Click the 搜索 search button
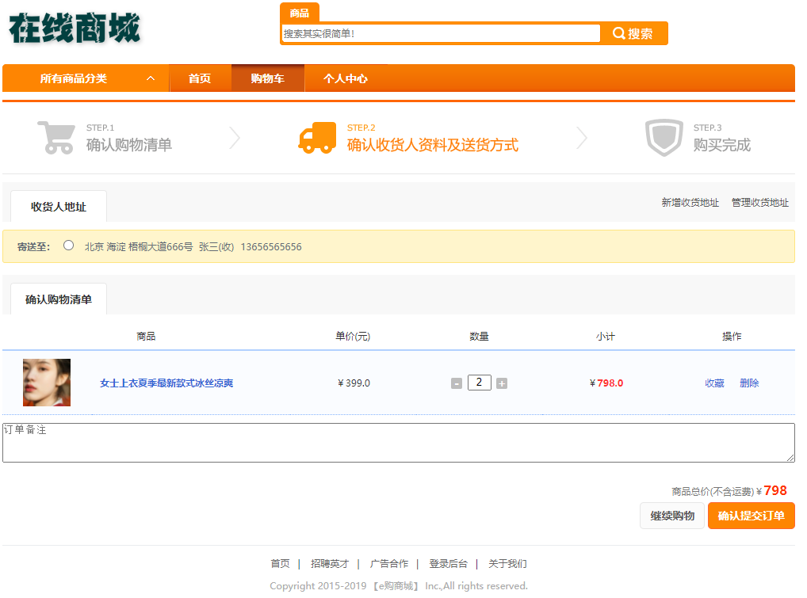 [634, 33]
